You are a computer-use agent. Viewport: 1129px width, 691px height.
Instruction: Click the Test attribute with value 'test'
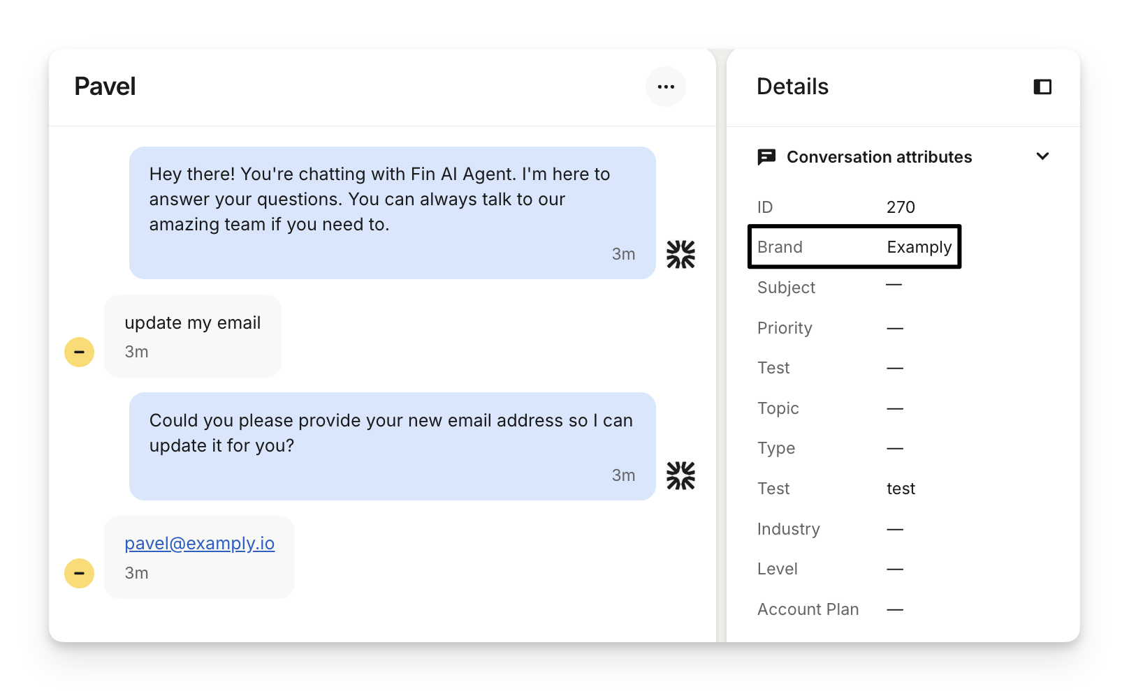pos(901,489)
